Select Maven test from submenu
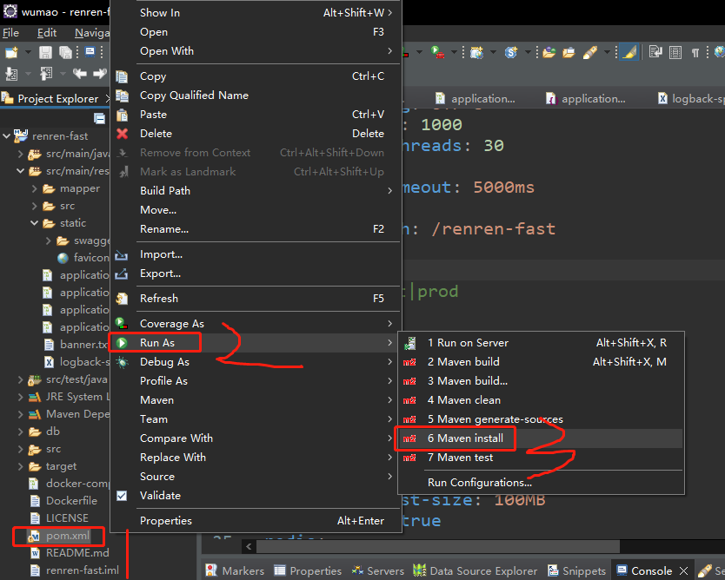The image size is (725, 580). (x=540, y=458)
